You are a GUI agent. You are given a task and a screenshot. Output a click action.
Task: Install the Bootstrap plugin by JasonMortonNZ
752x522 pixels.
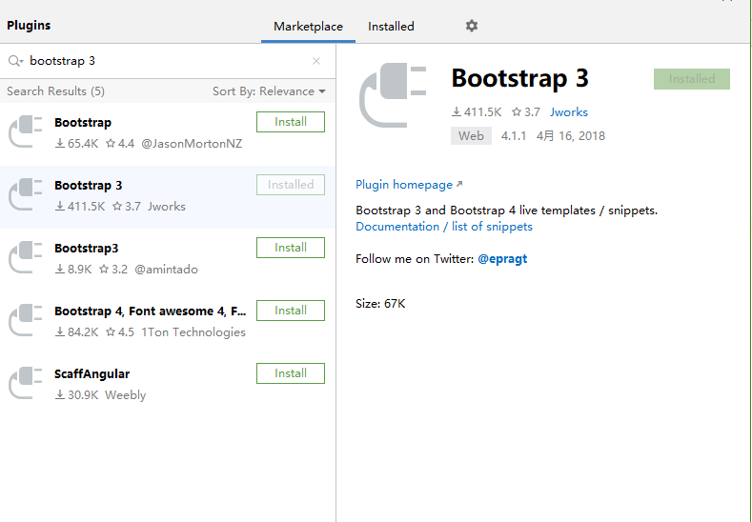click(x=291, y=122)
